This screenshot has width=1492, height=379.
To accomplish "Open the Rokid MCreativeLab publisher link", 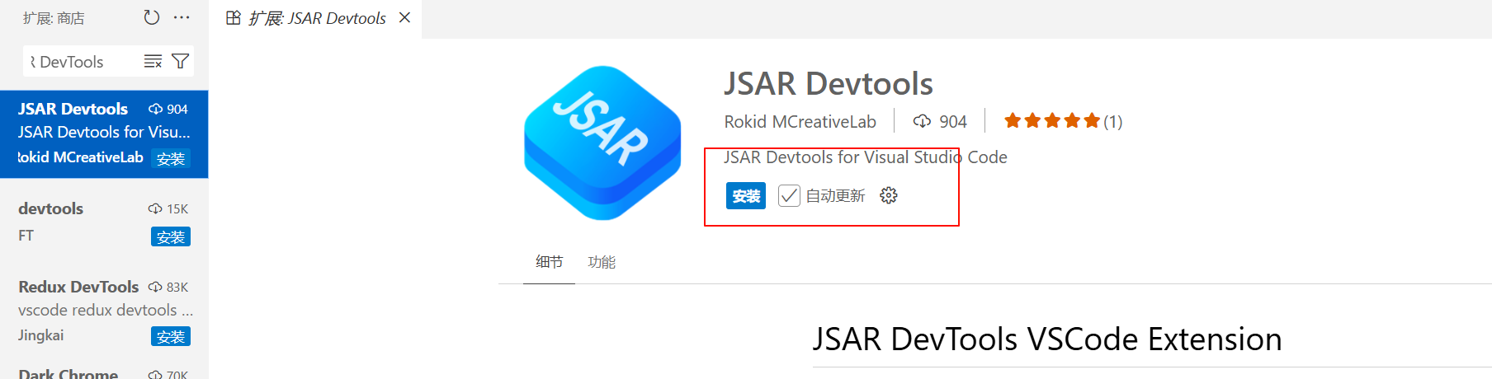I will (800, 122).
